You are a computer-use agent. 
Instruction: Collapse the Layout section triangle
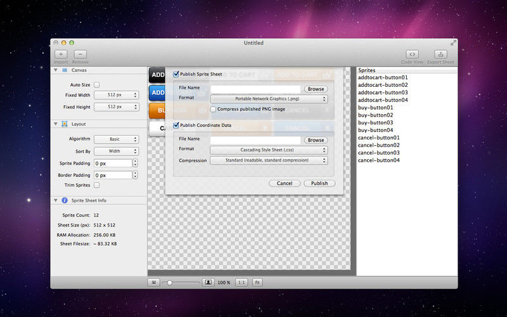pyautogui.click(x=56, y=124)
